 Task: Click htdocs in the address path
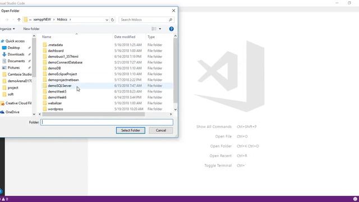[x=62, y=20]
